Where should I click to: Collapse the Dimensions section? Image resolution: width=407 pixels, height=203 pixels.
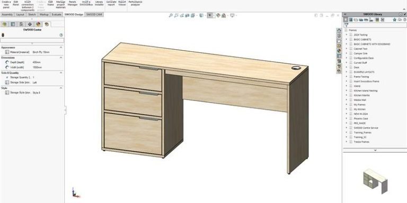(x=61, y=58)
